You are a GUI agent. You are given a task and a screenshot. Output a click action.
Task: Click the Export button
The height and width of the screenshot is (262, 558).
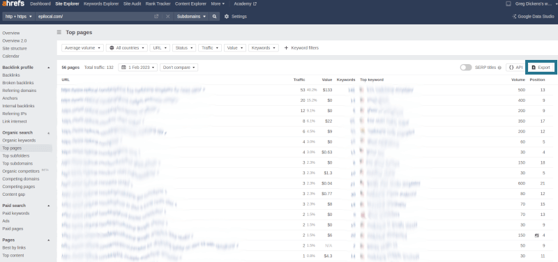[541, 67]
